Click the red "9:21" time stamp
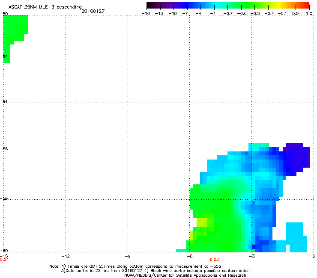317x278 pixels. click(x=4, y=260)
